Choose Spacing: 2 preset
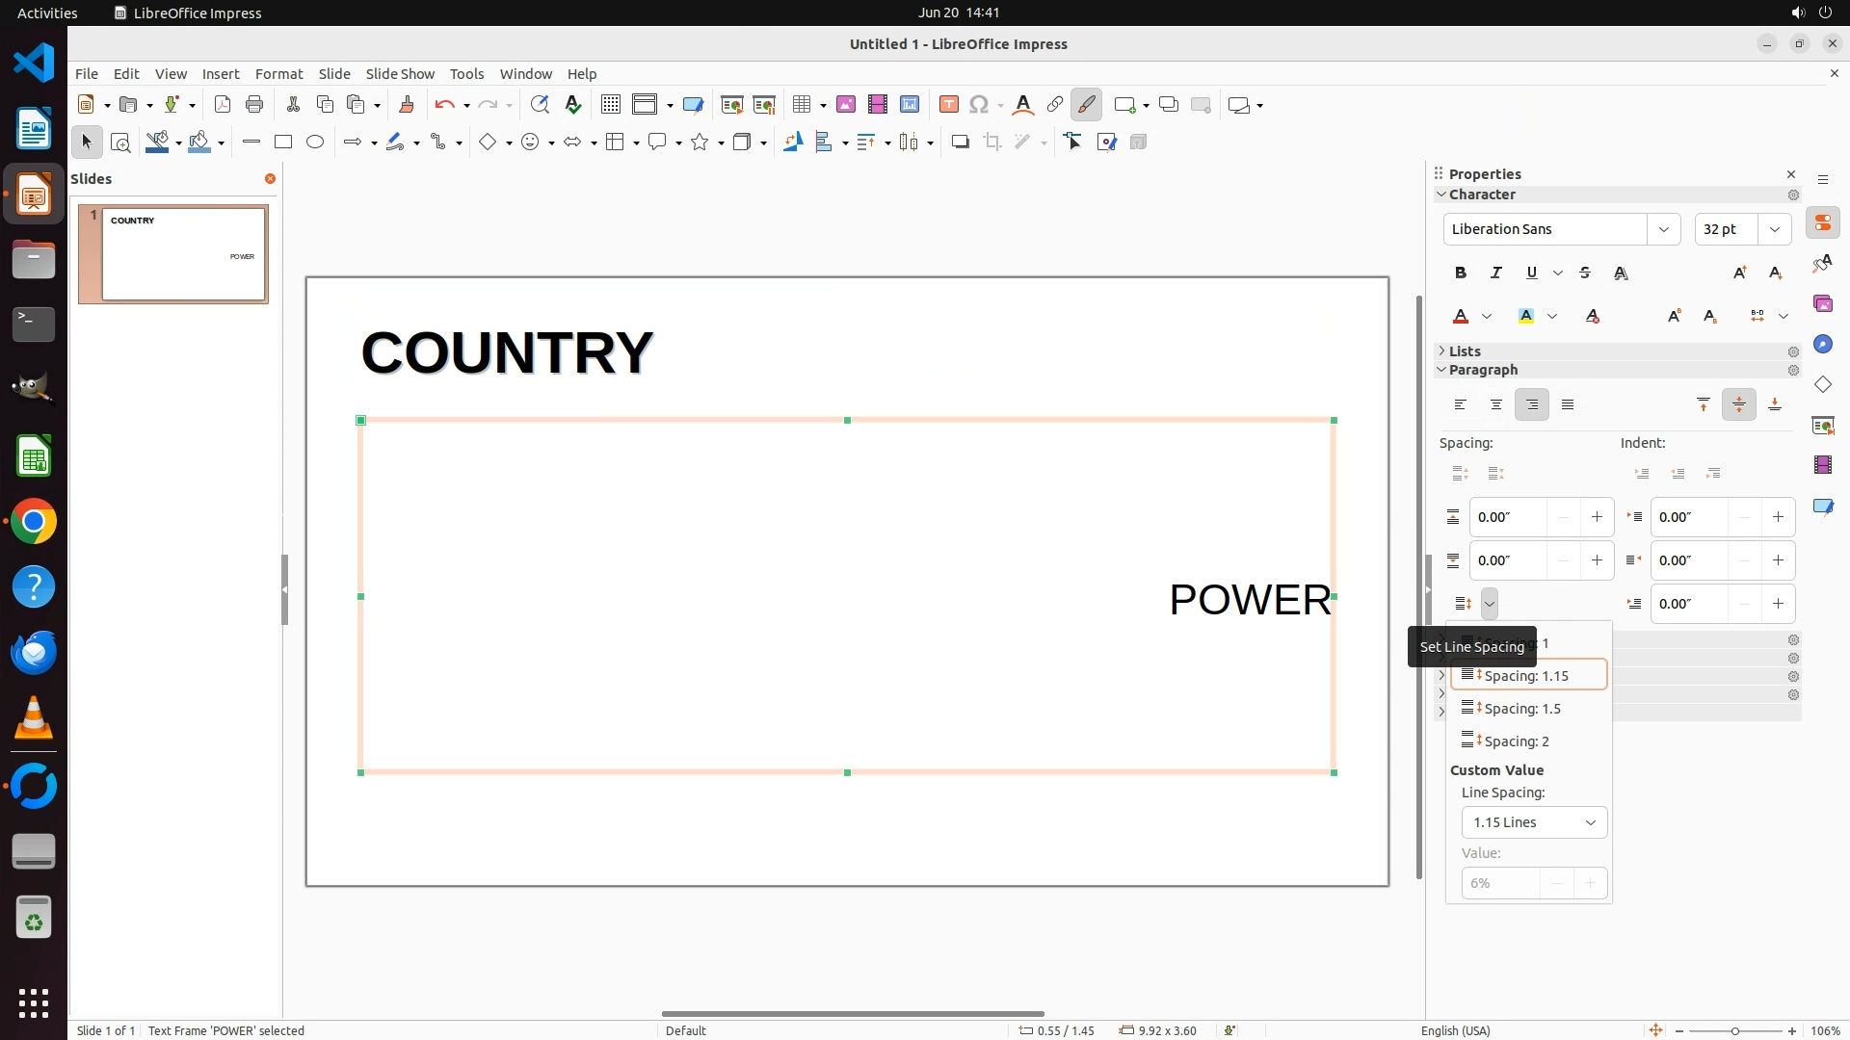Screen dimensions: 1850x1040 (x=1517, y=741)
